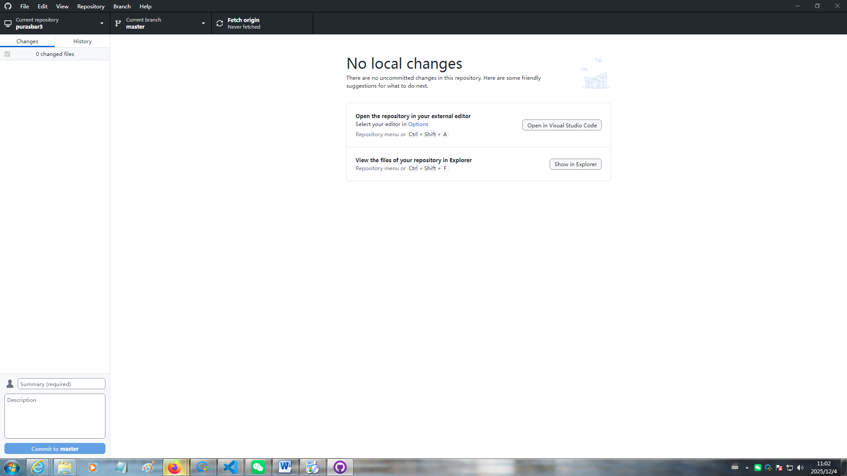
Task: Click the Action Center flag tray icon
Action: tap(779, 468)
